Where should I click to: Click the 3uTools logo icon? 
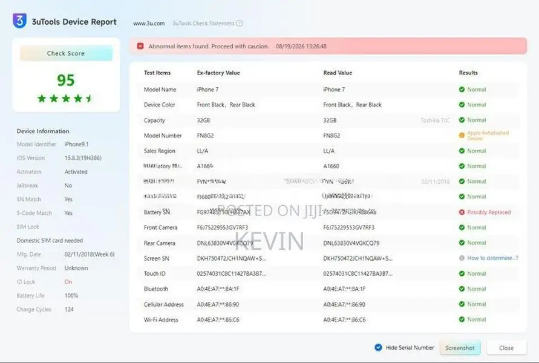click(x=19, y=21)
